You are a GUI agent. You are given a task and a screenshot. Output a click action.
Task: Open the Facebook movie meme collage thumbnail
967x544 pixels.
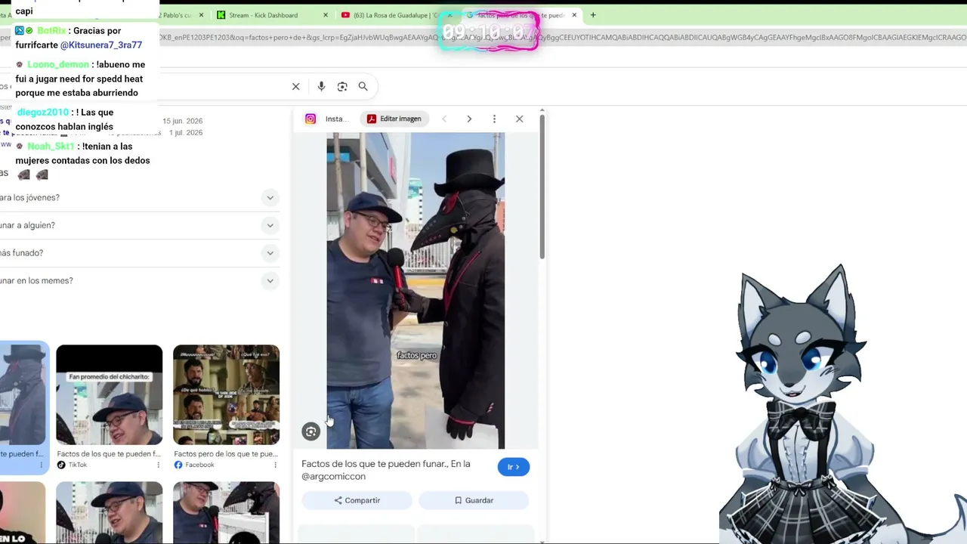pos(227,395)
